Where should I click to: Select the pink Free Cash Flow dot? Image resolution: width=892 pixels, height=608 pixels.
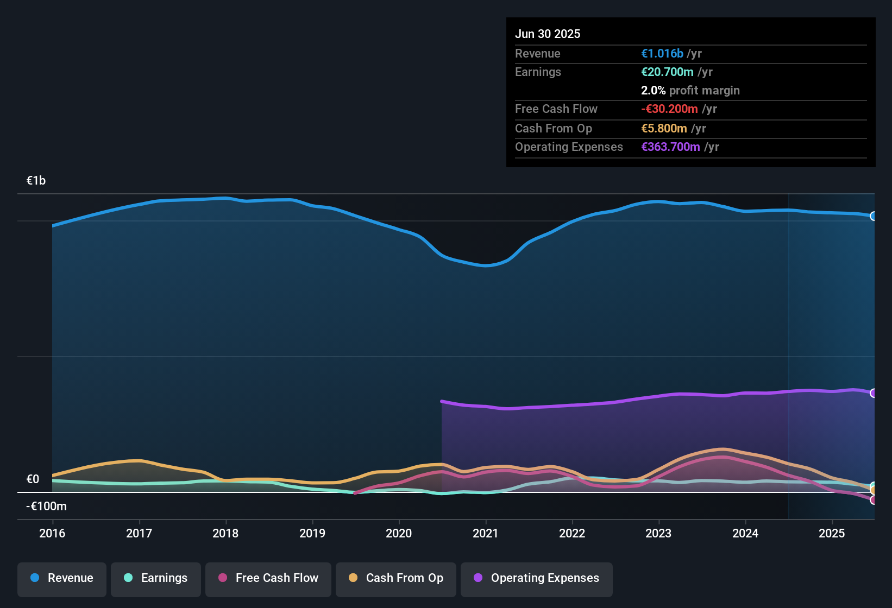[222, 578]
